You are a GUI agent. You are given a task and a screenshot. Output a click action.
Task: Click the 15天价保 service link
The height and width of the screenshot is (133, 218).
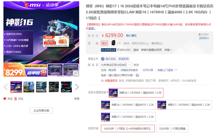[x=148, y=70]
